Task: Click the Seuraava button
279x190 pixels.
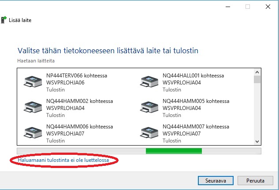Action: pyautogui.click(x=216, y=181)
